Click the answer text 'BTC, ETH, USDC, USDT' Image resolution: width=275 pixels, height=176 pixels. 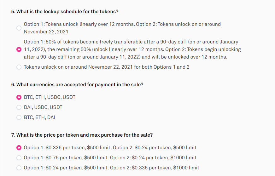point(50,97)
